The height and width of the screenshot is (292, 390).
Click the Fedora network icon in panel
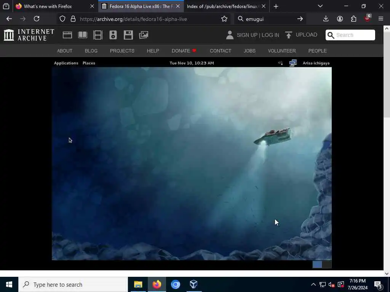click(x=293, y=63)
